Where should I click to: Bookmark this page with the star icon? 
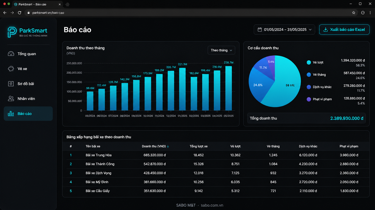tap(354, 13)
